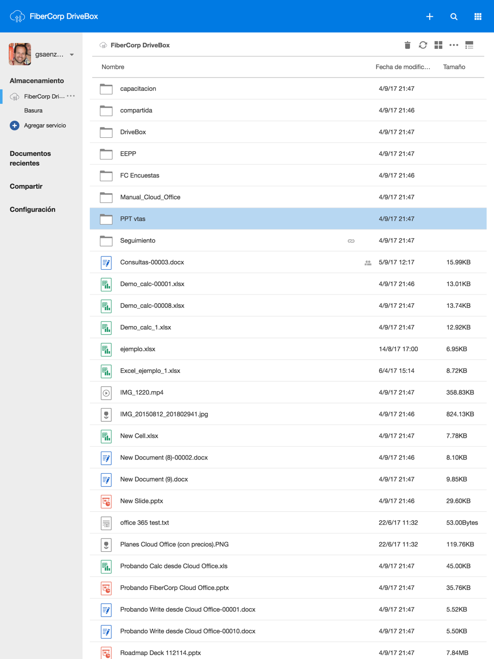The width and height of the screenshot is (494, 659).
Task: Click Probando FiberCorp Cloud Office.pptx icon
Action: click(x=106, y=588)
